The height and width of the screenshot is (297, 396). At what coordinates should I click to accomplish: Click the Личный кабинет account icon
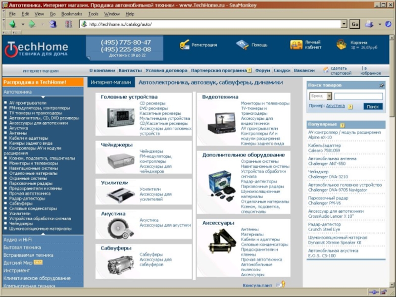[296, 45]
